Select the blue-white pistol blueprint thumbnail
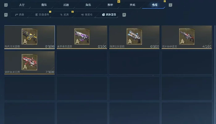 tap(134, 37)
